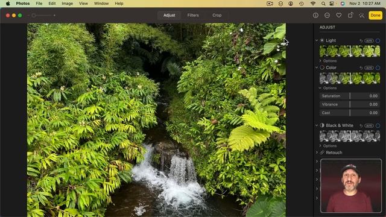
Task: Mark photo as favorite with heart icon
Action: coord(339,16)
